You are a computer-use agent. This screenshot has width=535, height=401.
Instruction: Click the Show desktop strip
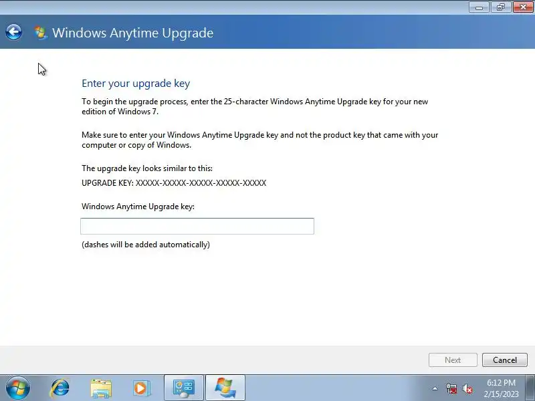[530, 388]
